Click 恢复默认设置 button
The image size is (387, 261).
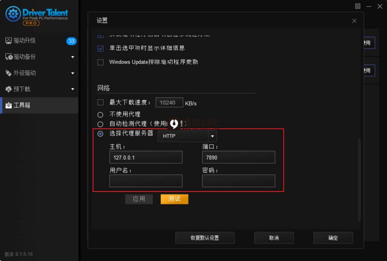click(x=205, y=238)
